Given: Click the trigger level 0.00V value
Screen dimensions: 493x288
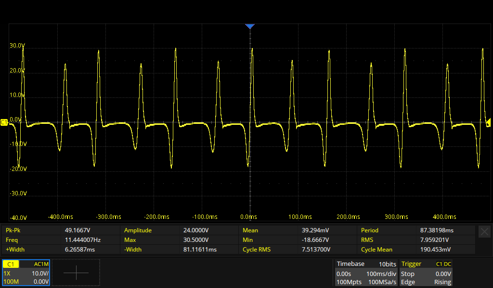Looking at the screenshot, I should click(x=443, y=273).
